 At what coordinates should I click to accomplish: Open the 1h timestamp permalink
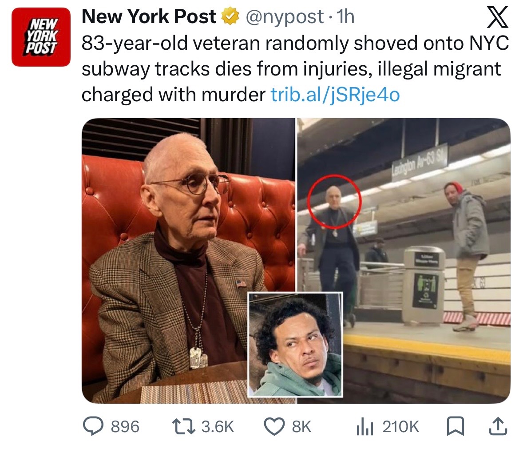click(345, 16)
